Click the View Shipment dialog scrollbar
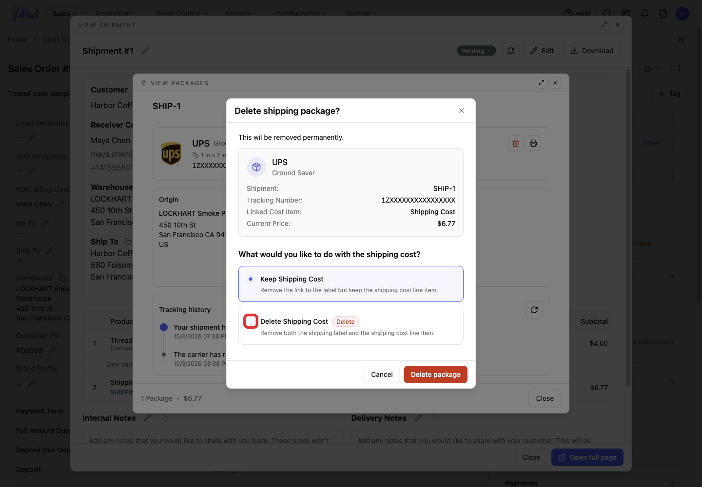Screen dimensions: 702x487 (x=628, y=229)
